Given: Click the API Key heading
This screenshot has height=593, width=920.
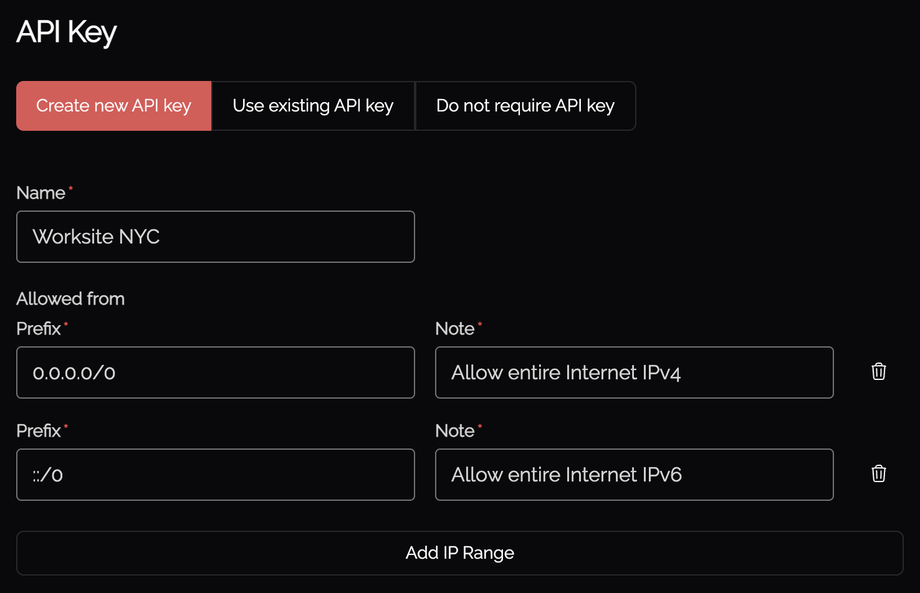Looking at the screenshot, I should click(67, 32).
